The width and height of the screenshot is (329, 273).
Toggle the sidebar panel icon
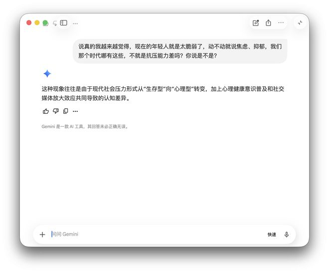click(x=64, y=23)
